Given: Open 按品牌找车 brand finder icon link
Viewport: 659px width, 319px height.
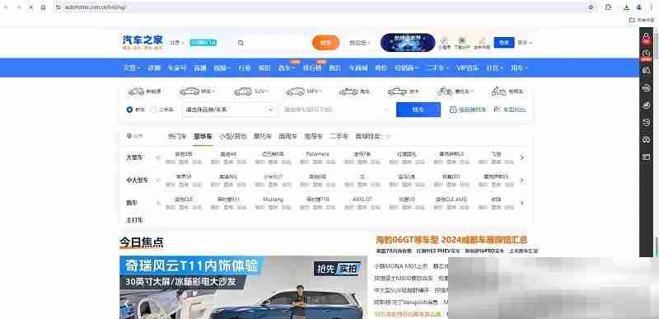Looking at the screenshot, I should click(468, 110).
